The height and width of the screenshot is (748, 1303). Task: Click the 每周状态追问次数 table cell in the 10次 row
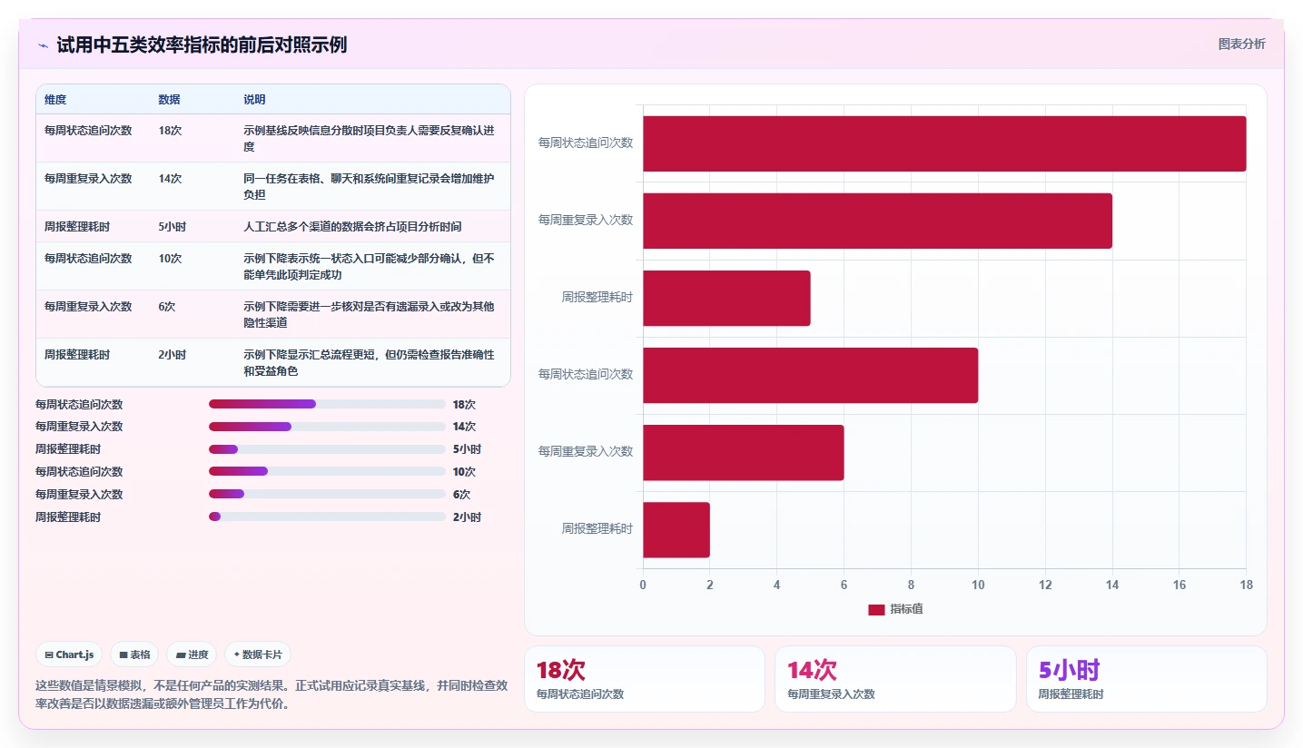pyautogui.click(x=88, y=259)
